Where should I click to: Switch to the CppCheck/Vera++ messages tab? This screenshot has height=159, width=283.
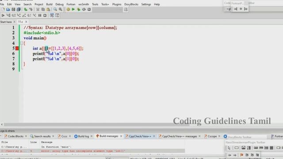click(180, 136)
